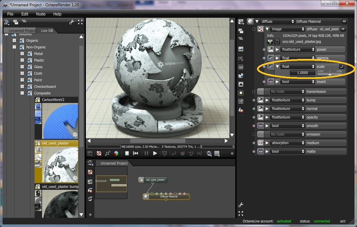Screen dimensions: 357x227
Task: Restart the render with the rewind button
Action: (x=136, y=153)
